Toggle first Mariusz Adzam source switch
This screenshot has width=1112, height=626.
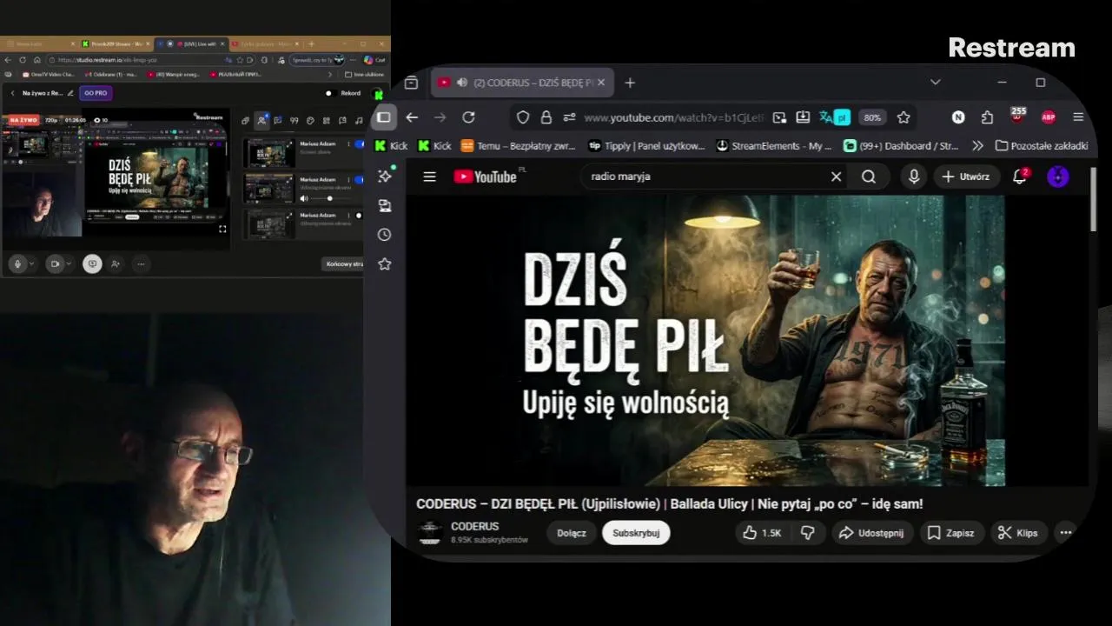pyautogui.click(x=359, y=143)
